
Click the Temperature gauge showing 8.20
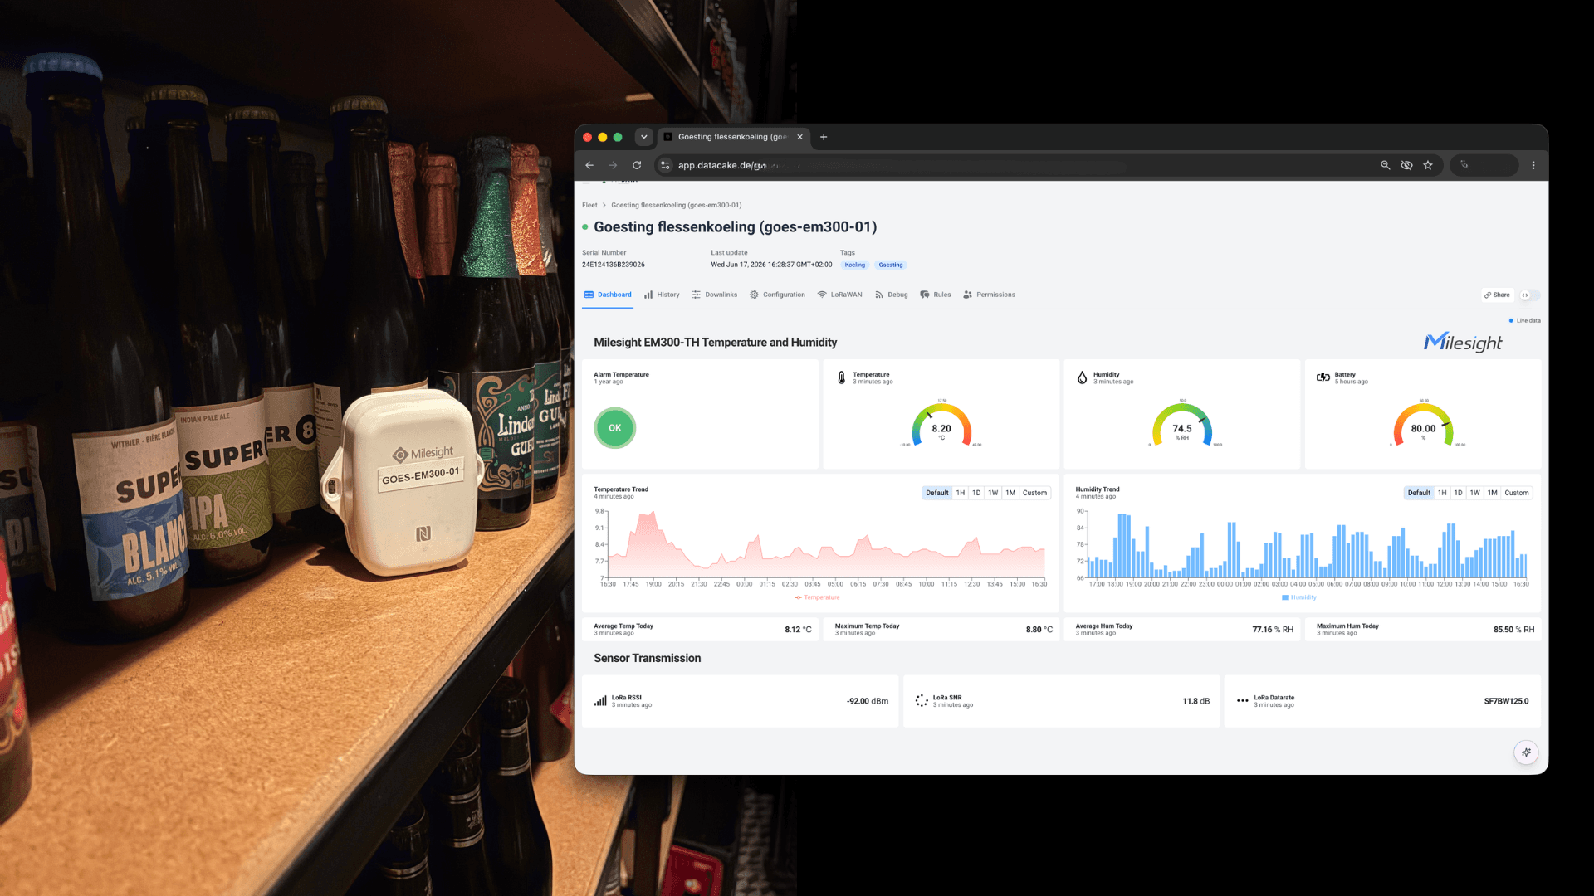pos(941,424)
